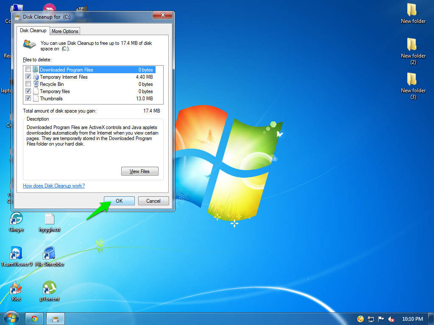The height and width of the screenshot is (325, 434).
Task: Click the Recycle Bin icon in the list
Action: pos(36,84)
